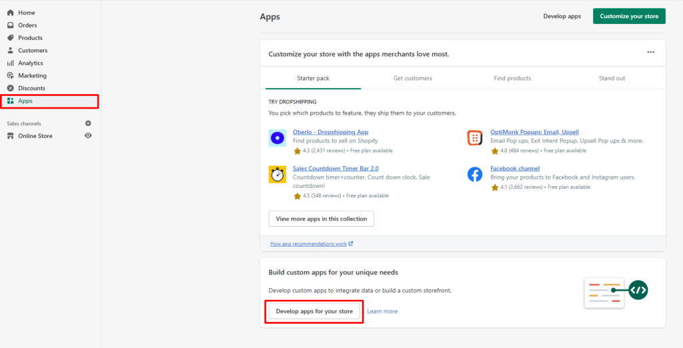
Task: Toggle Online Store preview eye icon
Action: tap(88, 136)
